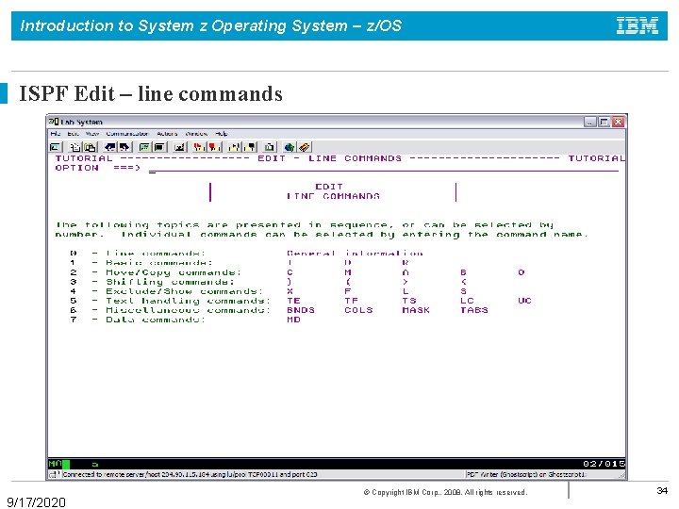Click the OPTION ===> input field
679x509 pixels.
click(384, 169)
